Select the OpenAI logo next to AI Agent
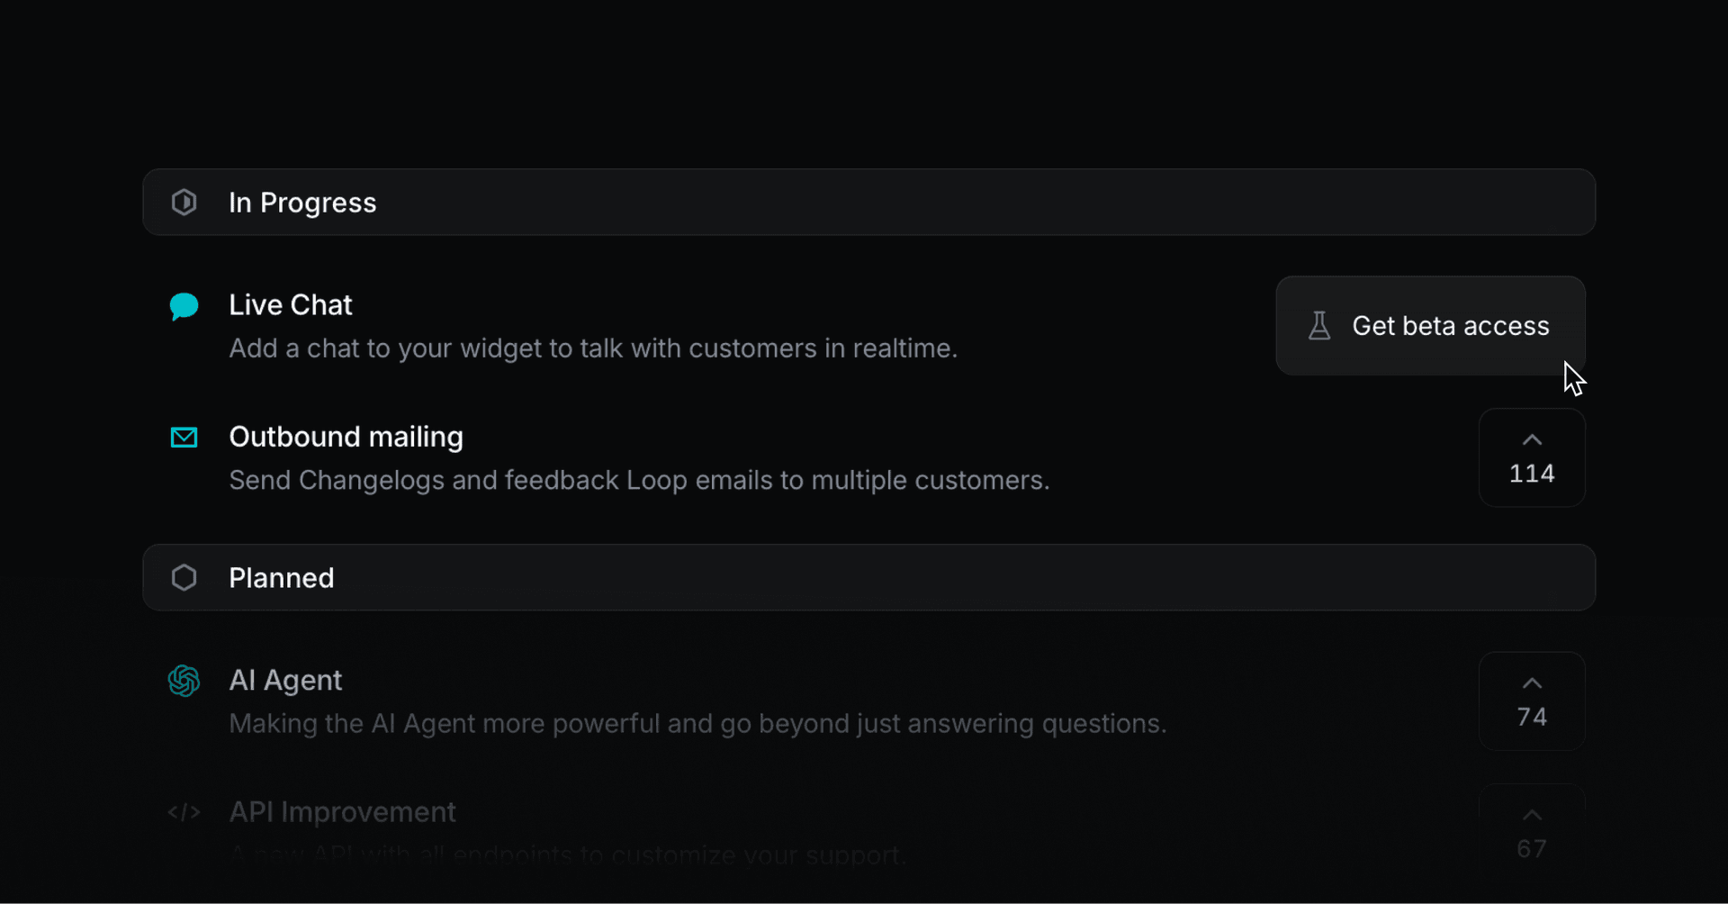Viewport: 1728px width, 904px height. click(x=184, y=682)
